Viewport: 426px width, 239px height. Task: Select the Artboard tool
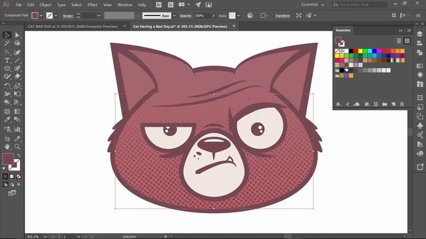pyautogui.click(x=7, y=139)
